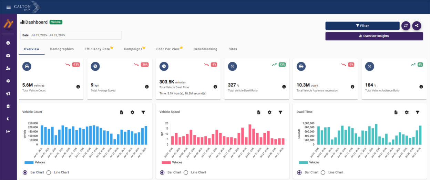Screen dimensions: 430x180
Task: Click the logout icon in sidebar
Action: pos(8,131)
